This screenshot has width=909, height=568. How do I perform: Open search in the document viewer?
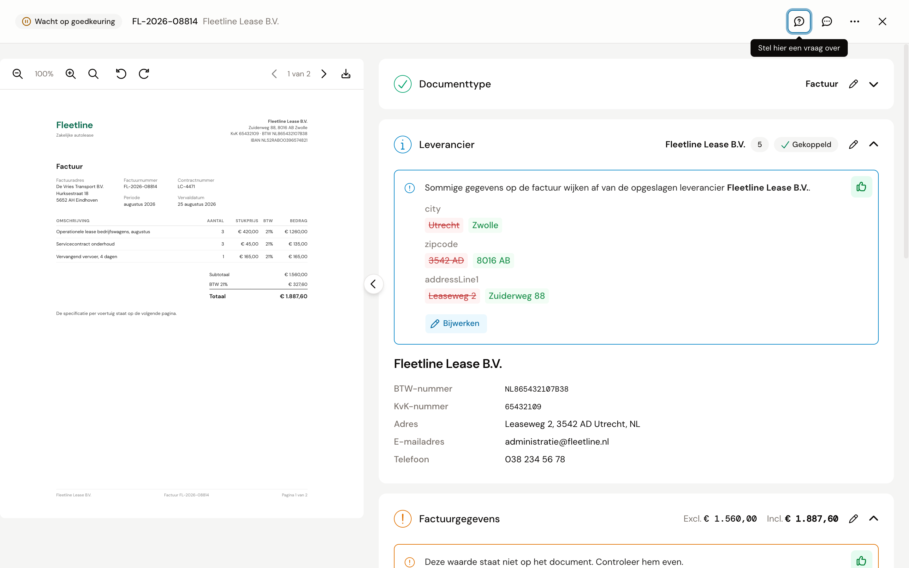point(93,74)
